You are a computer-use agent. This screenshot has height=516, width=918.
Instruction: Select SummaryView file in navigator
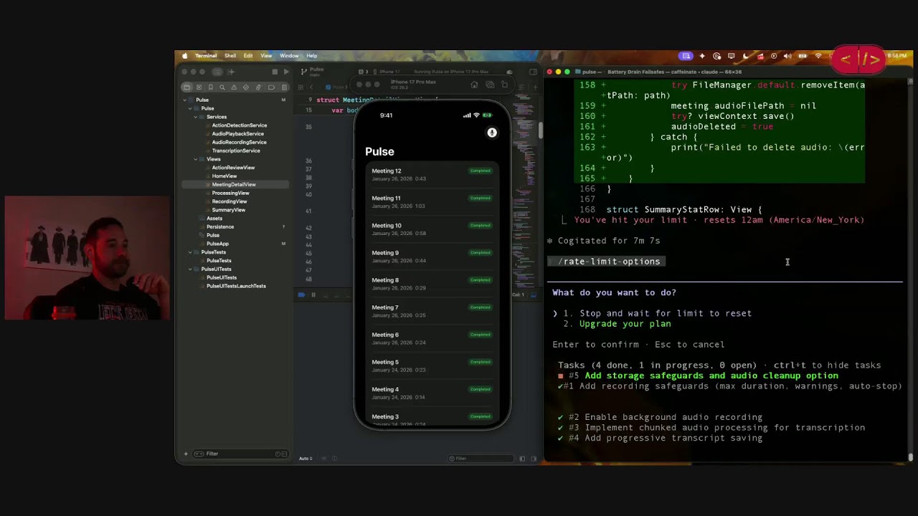(x=229, y=210)
